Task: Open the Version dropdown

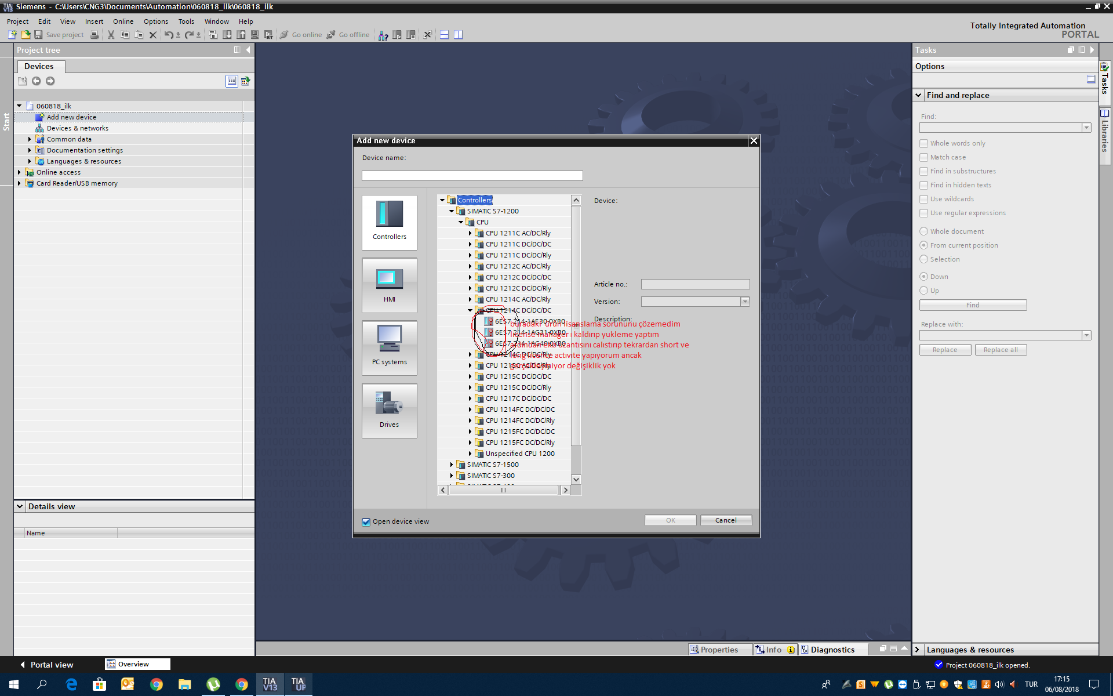Action: click(x=745, y=302)
